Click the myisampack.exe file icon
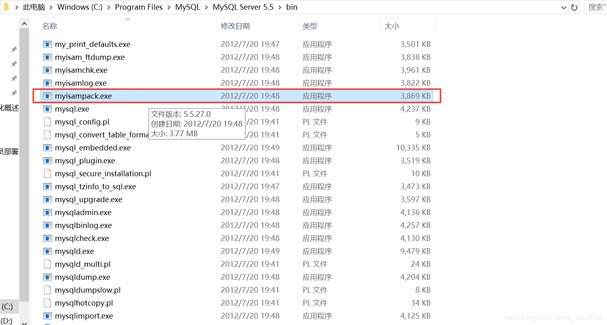Screen dimensions: 607x325 [x=48, y=96]
